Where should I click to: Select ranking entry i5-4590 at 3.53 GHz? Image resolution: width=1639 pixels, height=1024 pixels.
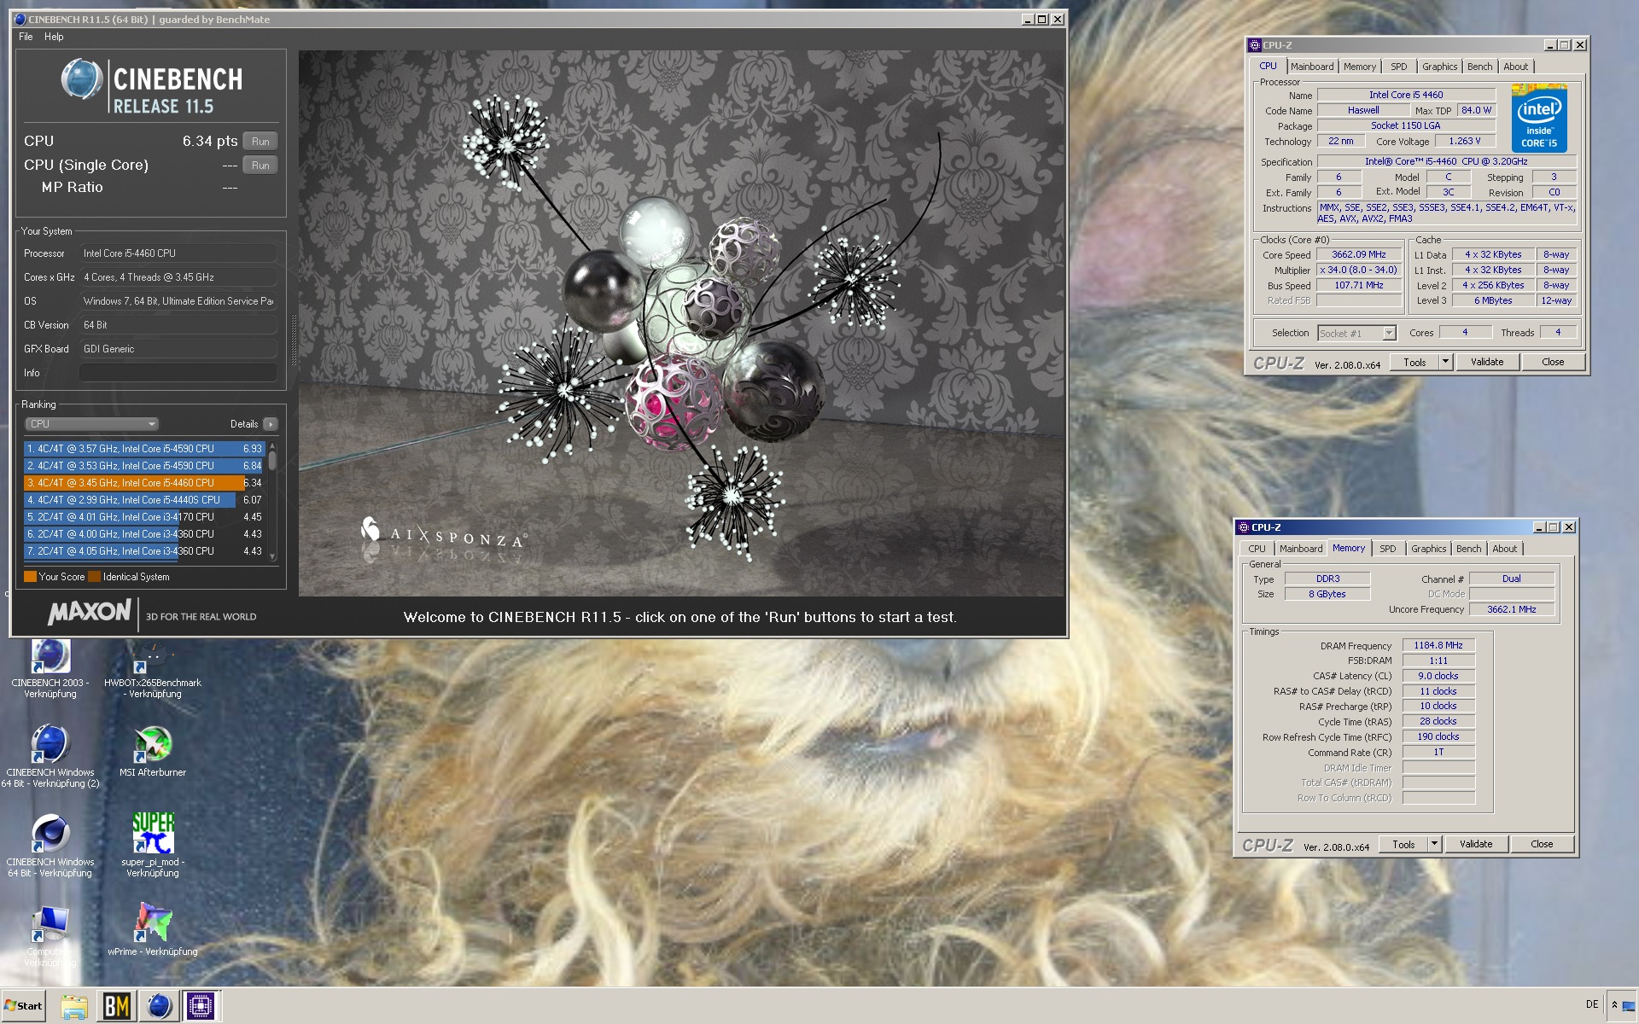[144, 466]
